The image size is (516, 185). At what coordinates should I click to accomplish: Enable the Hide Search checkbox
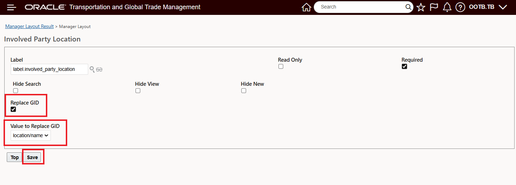16,91
